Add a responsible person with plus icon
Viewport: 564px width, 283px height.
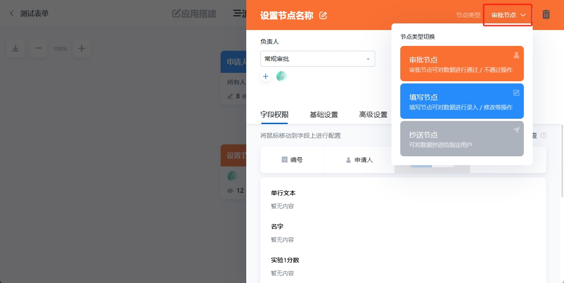tap(266, 76)
